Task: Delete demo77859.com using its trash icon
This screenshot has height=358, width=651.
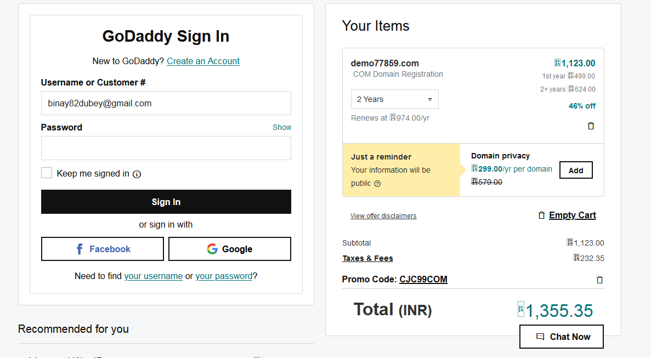Action: pyautogui.click(x=591, y=126)
